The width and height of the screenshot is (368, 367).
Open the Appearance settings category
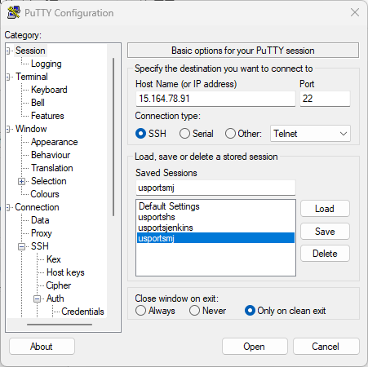coord(55,142)
